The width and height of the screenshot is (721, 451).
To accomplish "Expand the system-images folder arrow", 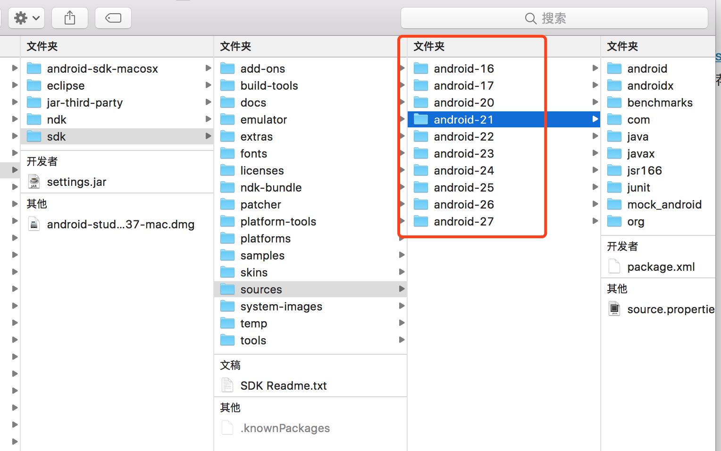I will pyautogui.click(x=402, y=306).
